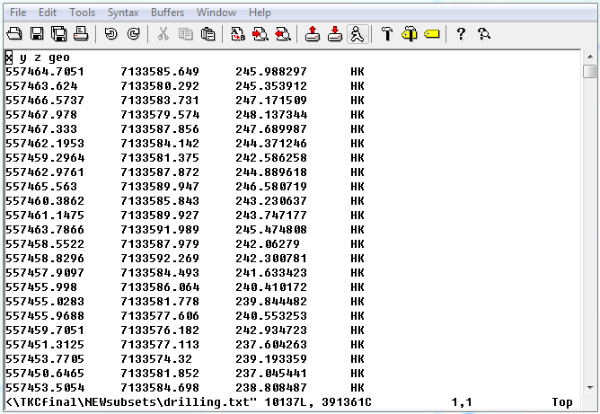Click x value 557455.0283
The height and width of the screenshot is (414, 600).
[45, 302]
